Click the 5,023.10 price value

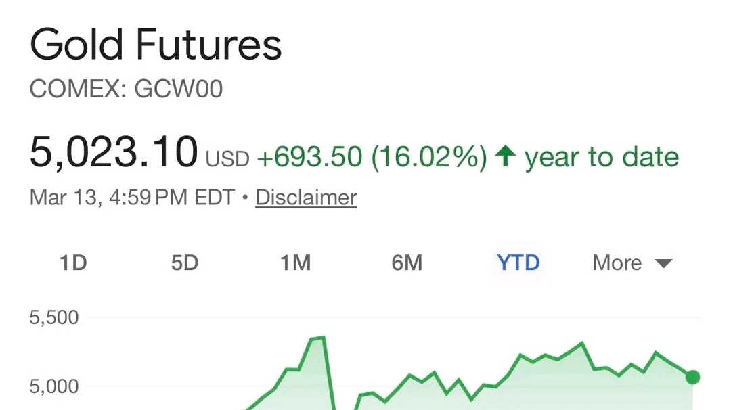click(x=114, y=152)
